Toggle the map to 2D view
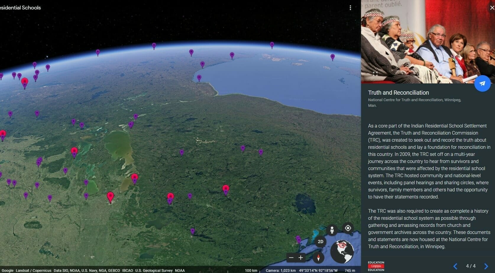The height and width of the screenshot is (273, 495). coord(320,242)
